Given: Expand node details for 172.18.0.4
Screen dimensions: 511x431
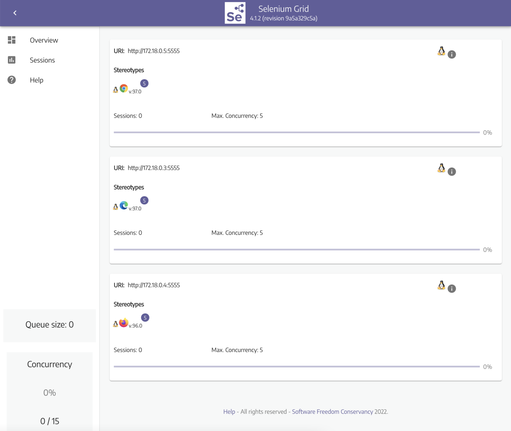Looking at the screenshot, I should click(451, 289).
